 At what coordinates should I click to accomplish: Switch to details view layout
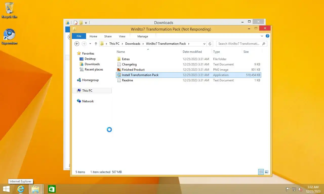pyautogui.click(x=261, y=172)
